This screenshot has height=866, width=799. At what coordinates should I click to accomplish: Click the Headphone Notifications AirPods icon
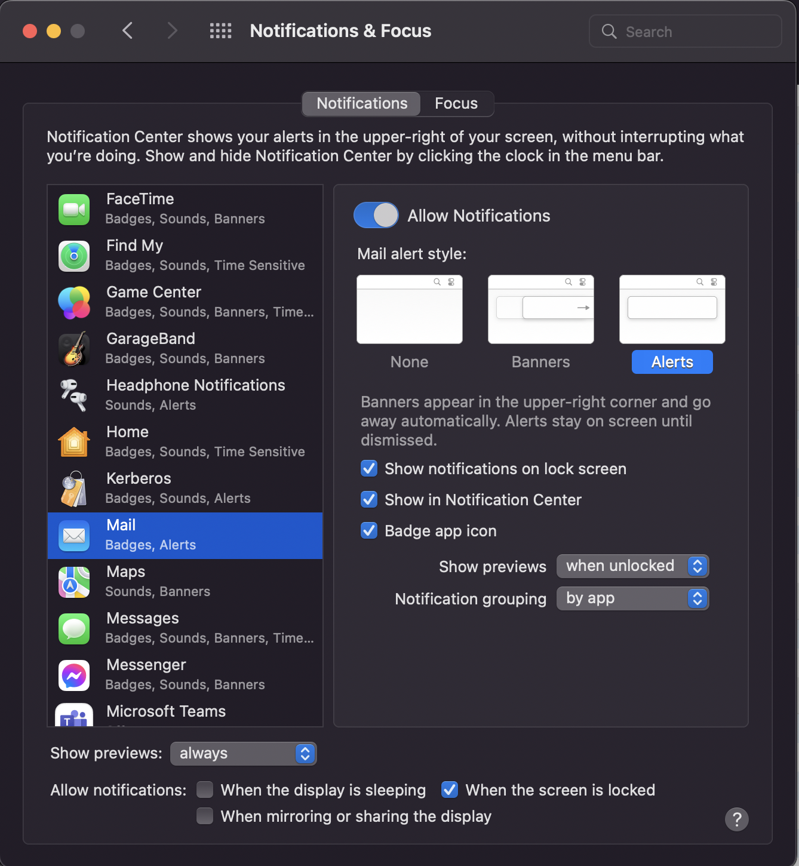tap(74, 396)
